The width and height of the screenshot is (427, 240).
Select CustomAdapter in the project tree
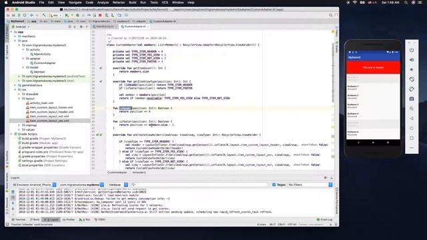click(x=45, y=63)
